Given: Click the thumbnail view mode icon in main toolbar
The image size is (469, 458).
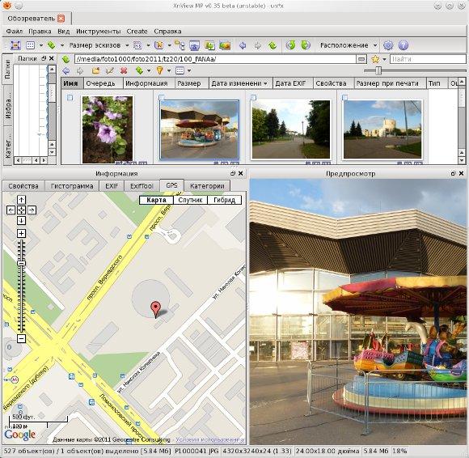Looking at the screenshot, I should (x=31, y=45).
